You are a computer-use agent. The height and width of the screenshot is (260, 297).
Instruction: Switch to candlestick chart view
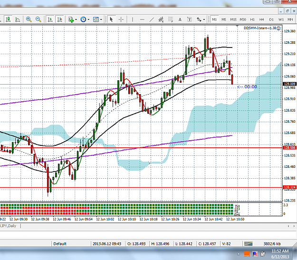pos(8,19)
